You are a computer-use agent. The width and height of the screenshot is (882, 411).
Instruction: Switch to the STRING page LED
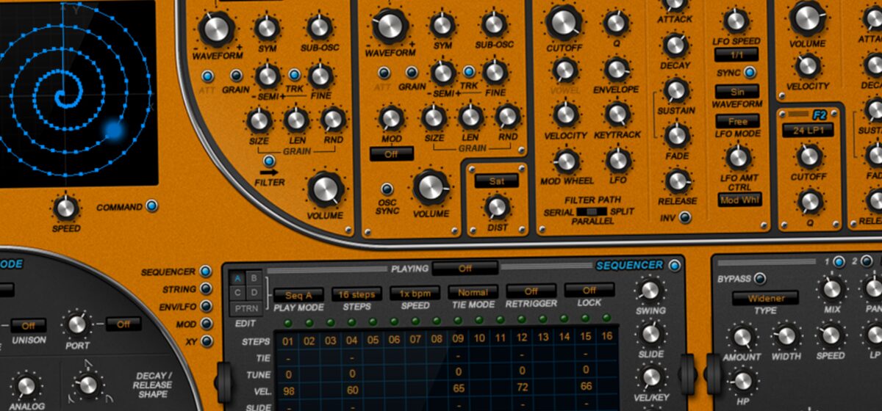tap(206, 289)
